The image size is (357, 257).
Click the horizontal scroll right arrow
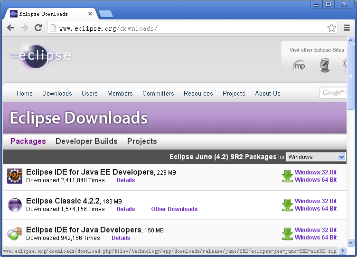coord(342,251)
